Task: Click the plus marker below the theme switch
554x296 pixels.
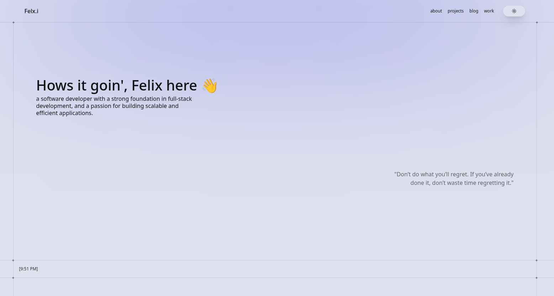Action: click(x=537, y=22)
